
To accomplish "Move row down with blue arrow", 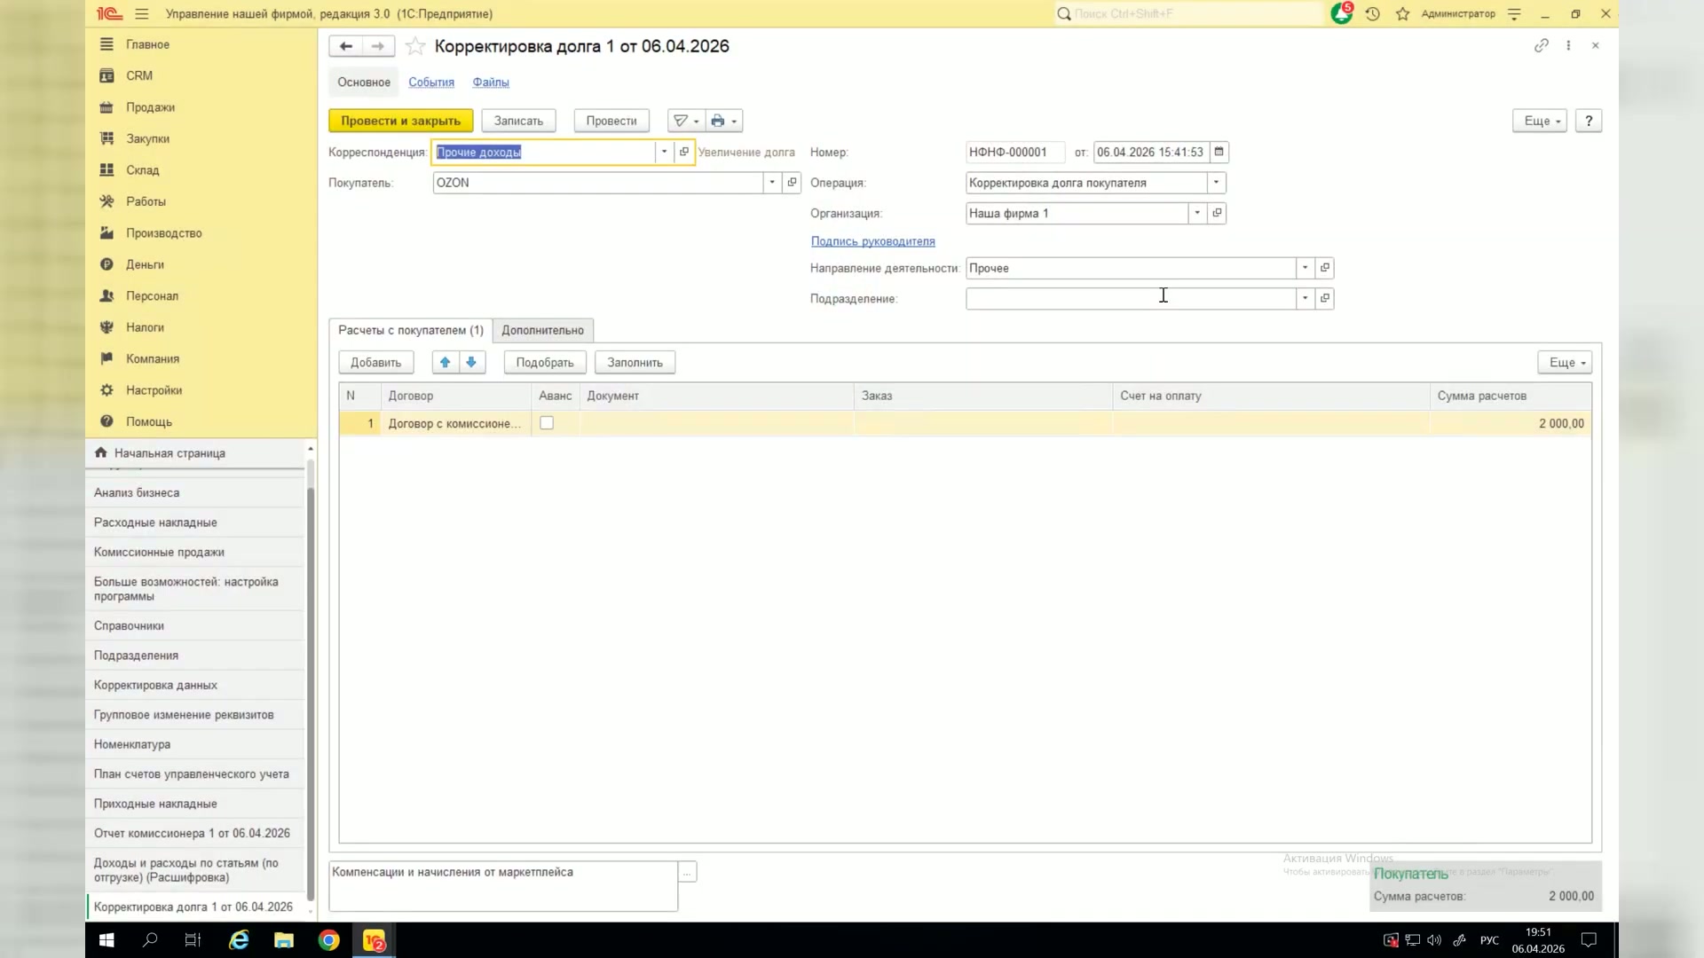I will 471,362.
